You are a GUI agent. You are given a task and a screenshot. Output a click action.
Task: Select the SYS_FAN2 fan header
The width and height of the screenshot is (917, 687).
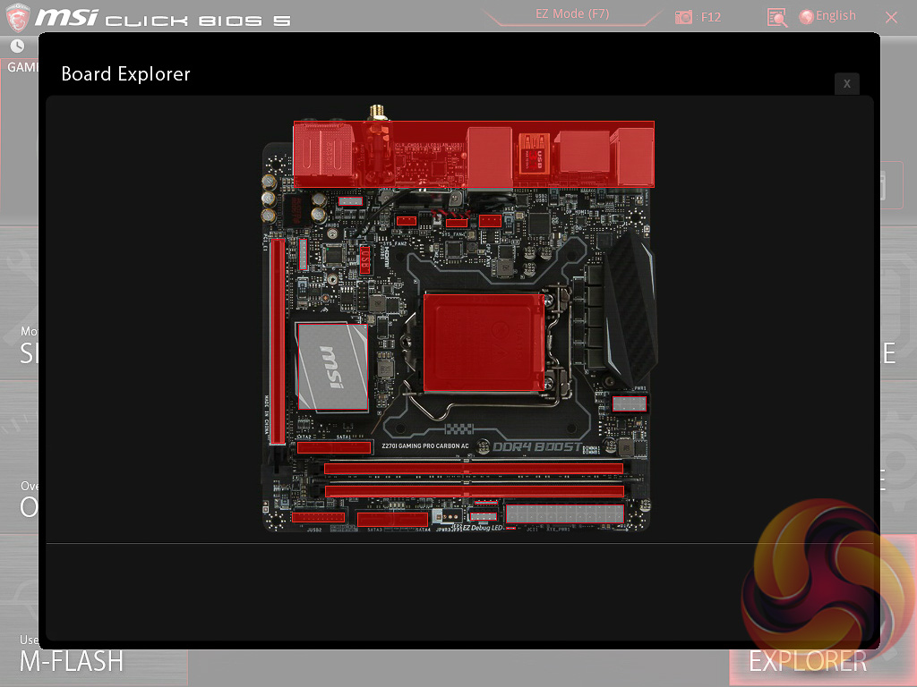pyautogui.click(x=406, y=221)
